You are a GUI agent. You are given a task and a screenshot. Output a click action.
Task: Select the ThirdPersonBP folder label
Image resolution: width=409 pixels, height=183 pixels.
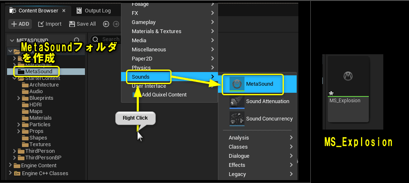tap(43, 158)
